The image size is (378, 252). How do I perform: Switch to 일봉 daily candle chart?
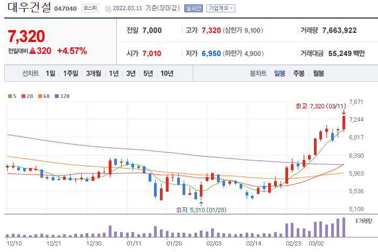point(279,73)
